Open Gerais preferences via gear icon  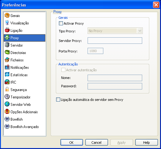(x=7, y=15)
